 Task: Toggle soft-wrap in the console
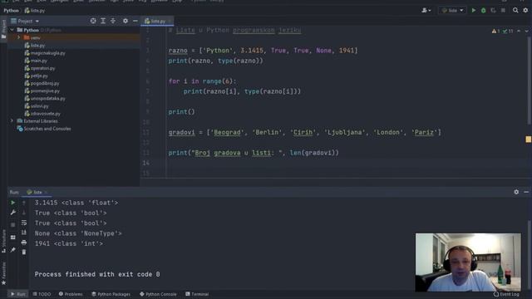pyautogui.click(x=24, y=223)
